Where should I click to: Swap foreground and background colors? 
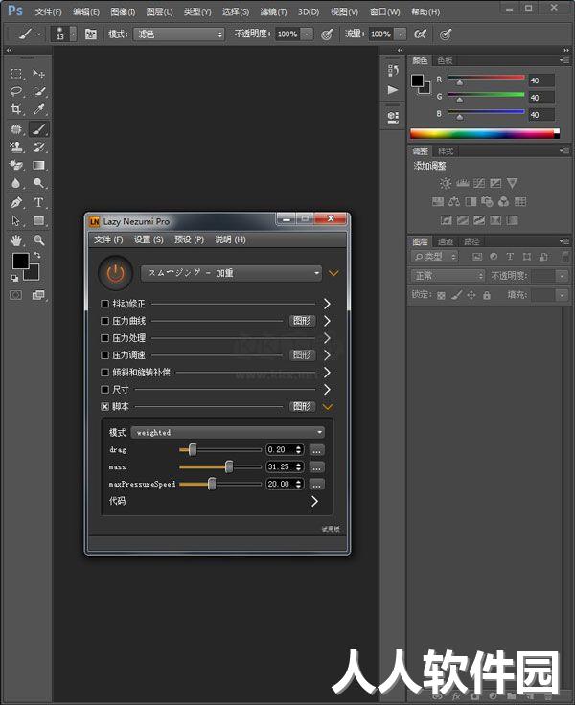tap(37, 255)
